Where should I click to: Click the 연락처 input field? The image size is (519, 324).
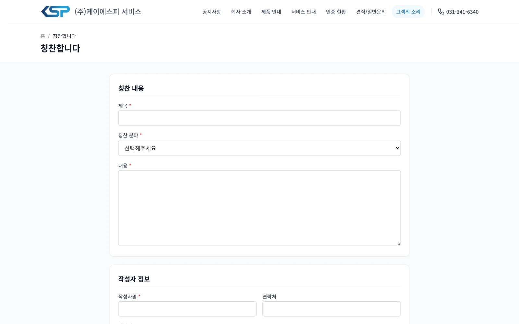point(332,309)
